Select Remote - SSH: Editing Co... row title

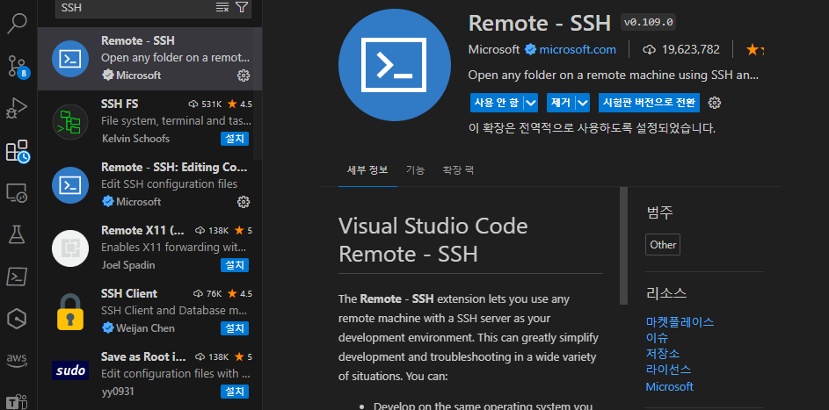174,168
